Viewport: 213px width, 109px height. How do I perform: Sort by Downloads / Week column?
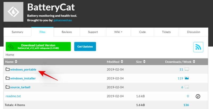point(180,62)
